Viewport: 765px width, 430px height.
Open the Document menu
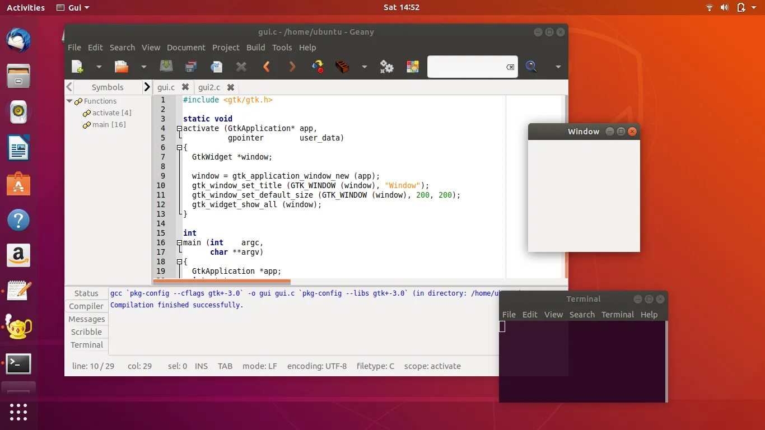coord(186,48)
